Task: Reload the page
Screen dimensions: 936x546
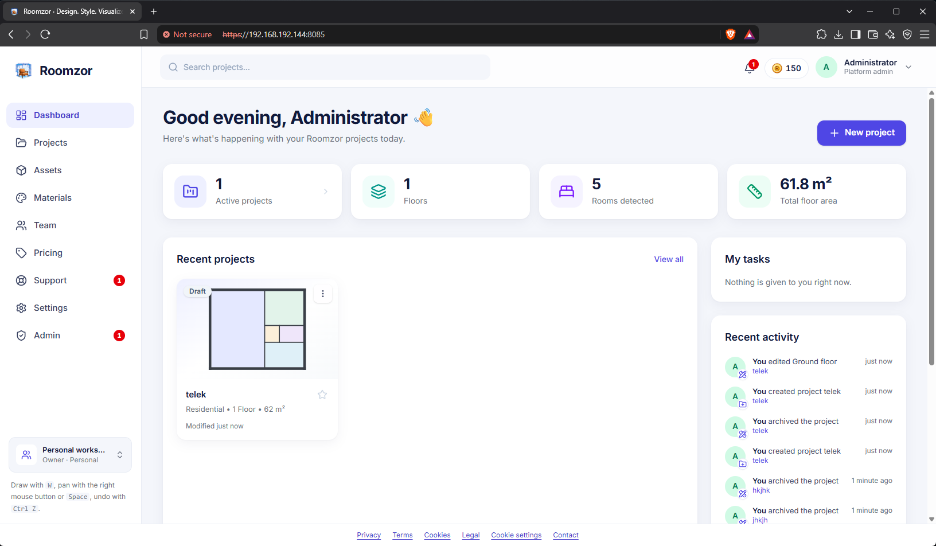Action: click(45, 34)
